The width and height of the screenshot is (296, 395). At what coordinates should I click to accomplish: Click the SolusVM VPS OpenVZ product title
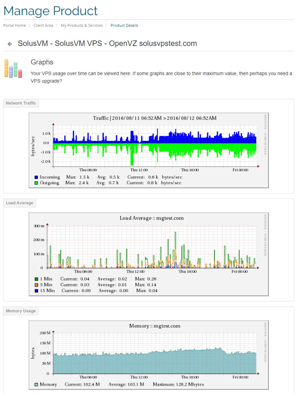(x=107, y=43)
